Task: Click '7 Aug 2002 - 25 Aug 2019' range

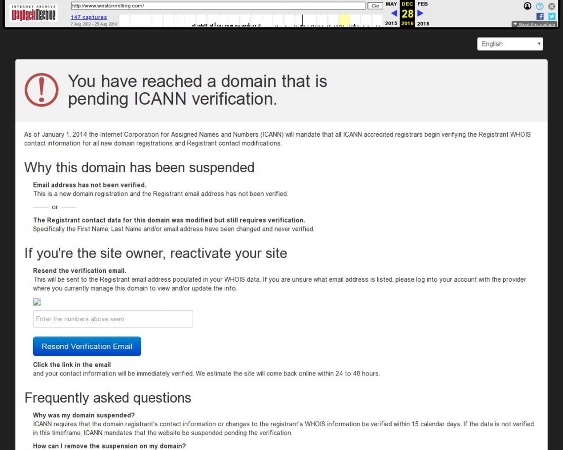Action: tap(94, 24)
